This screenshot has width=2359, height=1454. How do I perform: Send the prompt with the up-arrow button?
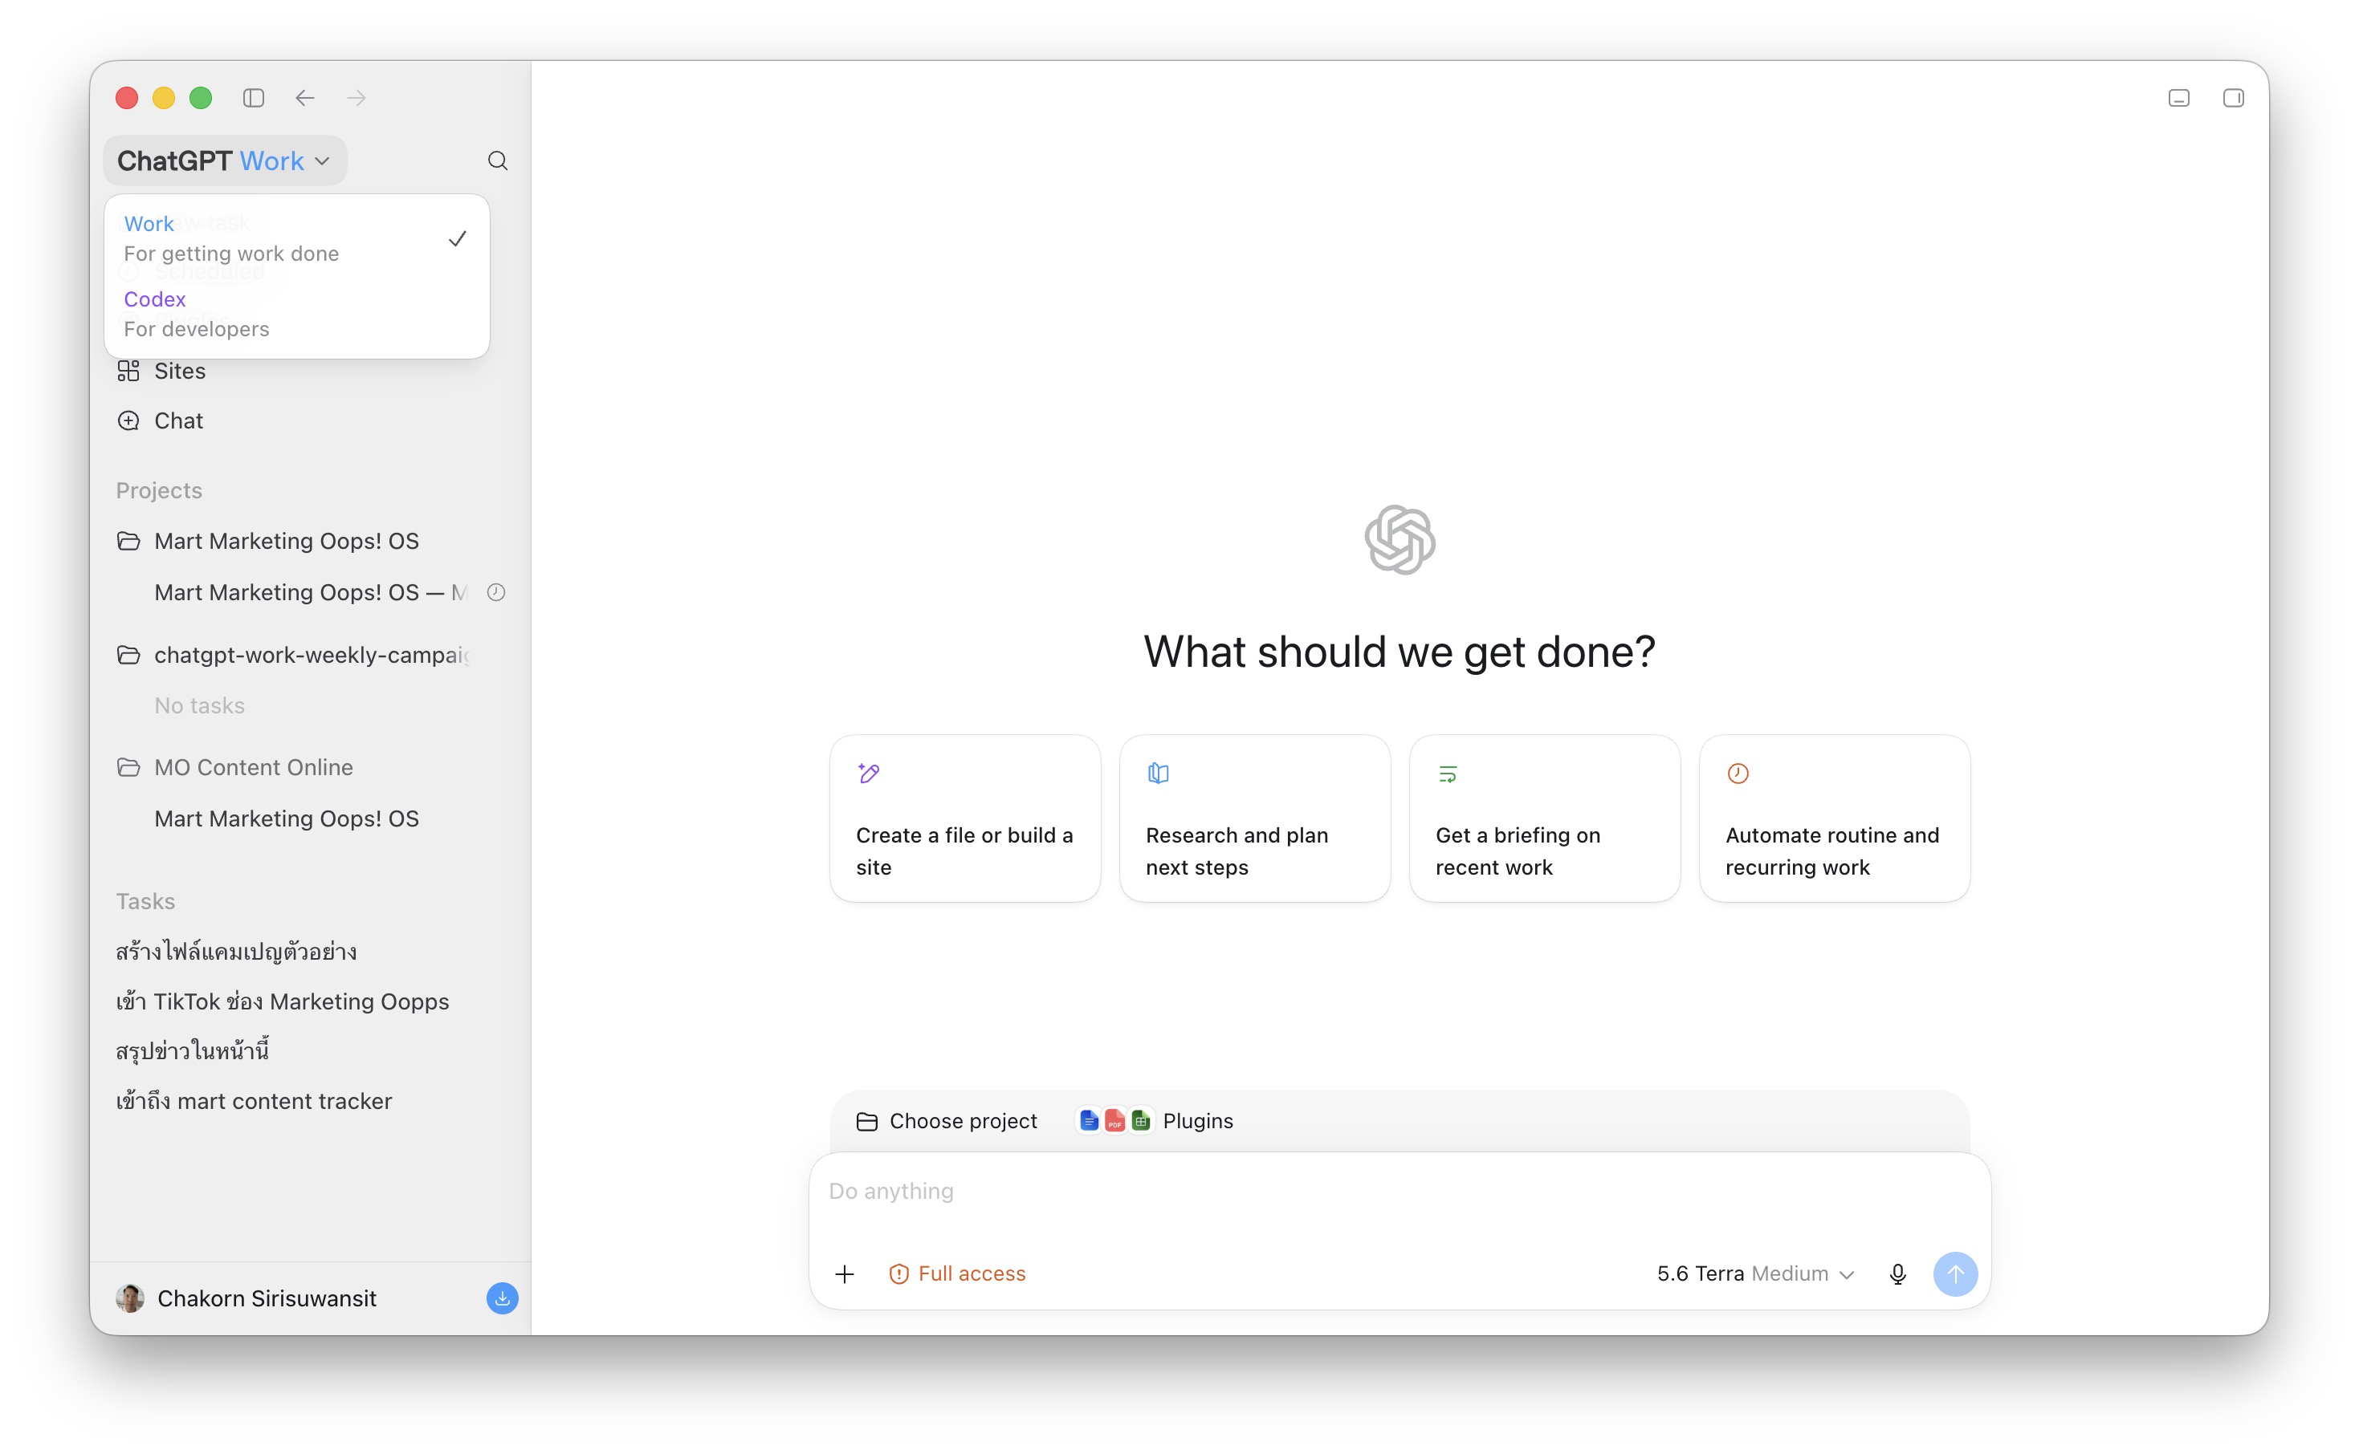click(1955, 1274)
